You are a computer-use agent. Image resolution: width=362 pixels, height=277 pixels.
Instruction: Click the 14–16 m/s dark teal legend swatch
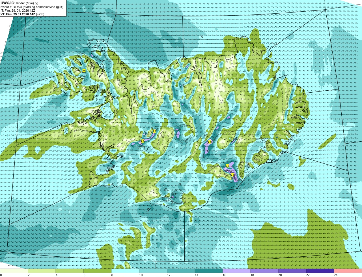209,271
